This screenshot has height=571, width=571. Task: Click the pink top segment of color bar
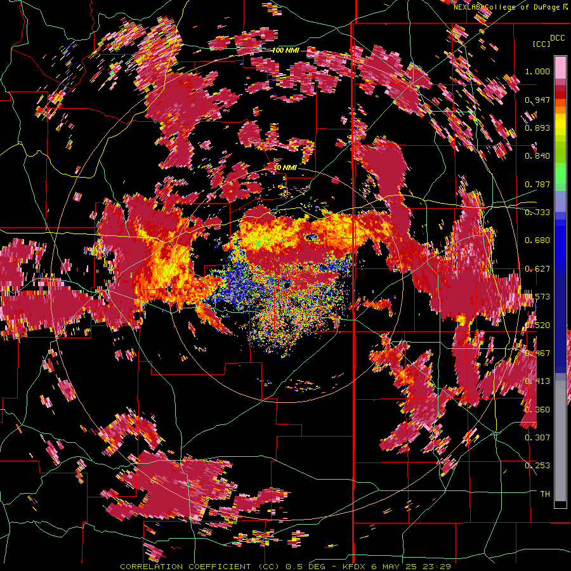pyautogui.click(x=560, y=68)
